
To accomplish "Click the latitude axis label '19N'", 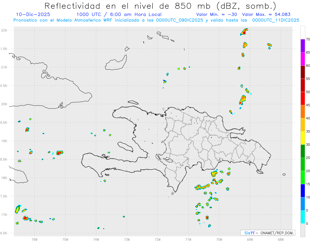I will (x=4, y=141).
